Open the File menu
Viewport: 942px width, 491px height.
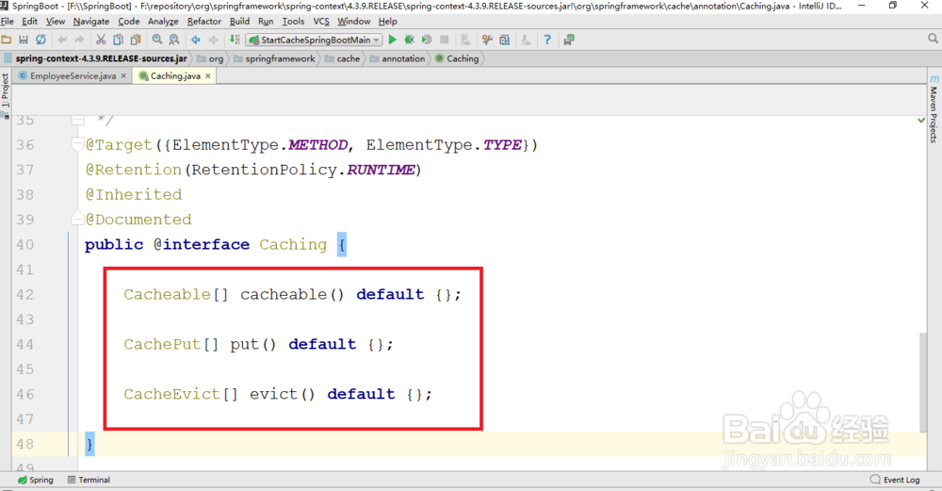pos(8,21)
